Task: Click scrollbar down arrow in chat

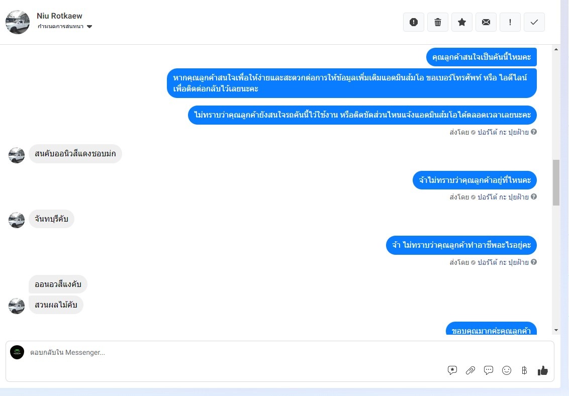Action: tap(556, 330)
